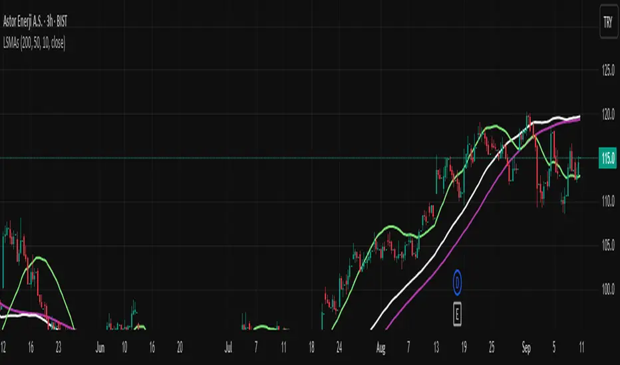The width and height of the screenshot is (620, 365).
Task: Click the 25 date label on time axis
Action: pyautogui.click(x=492, y=348)
